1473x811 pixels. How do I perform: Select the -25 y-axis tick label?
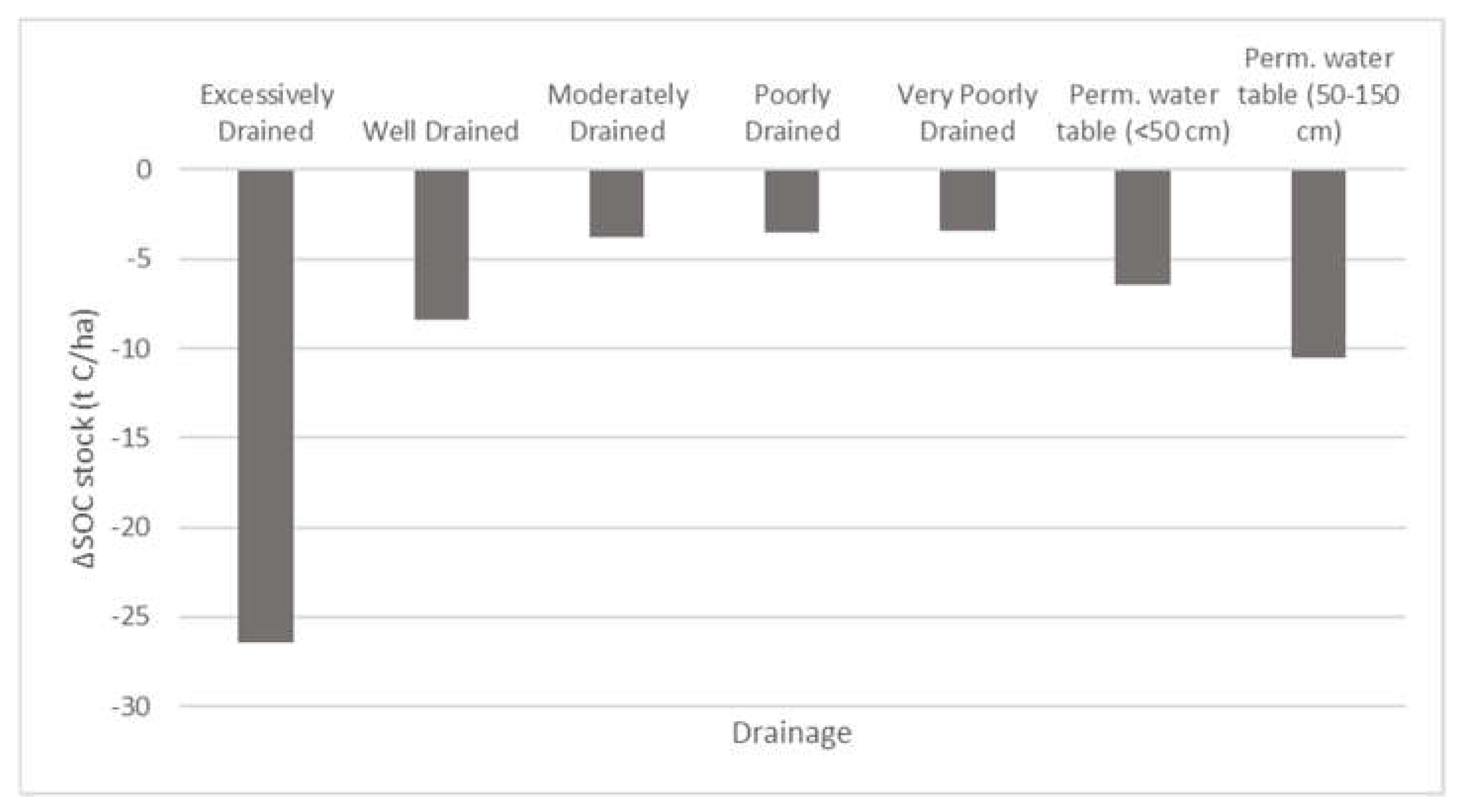[x=132, y=617]
